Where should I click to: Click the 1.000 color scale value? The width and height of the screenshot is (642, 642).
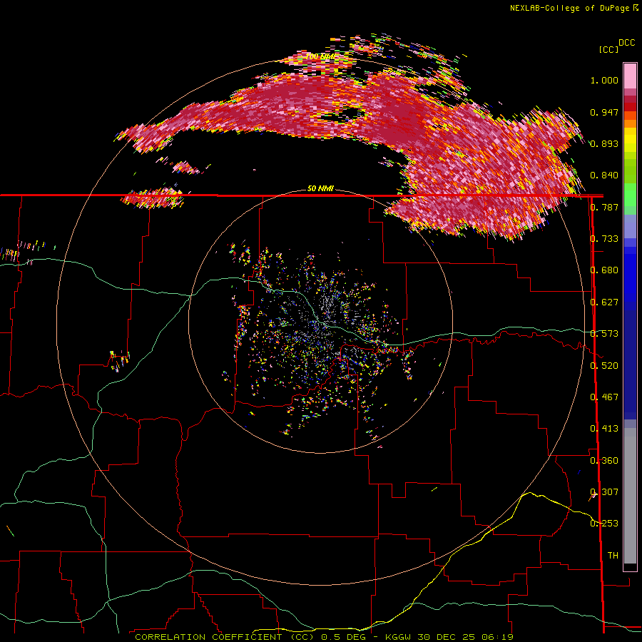point(604,80)
